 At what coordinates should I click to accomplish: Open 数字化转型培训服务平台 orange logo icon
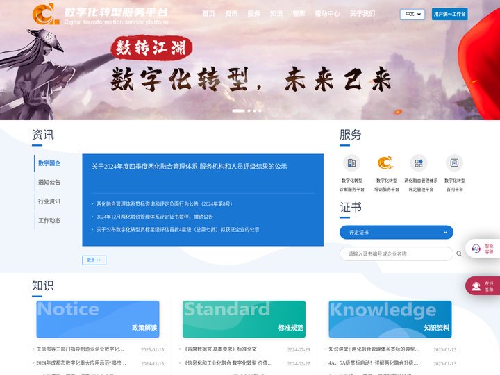tap(385, 163)
